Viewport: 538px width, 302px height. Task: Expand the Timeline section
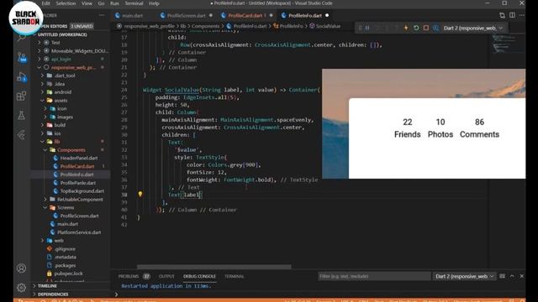[x=71, y=286]
